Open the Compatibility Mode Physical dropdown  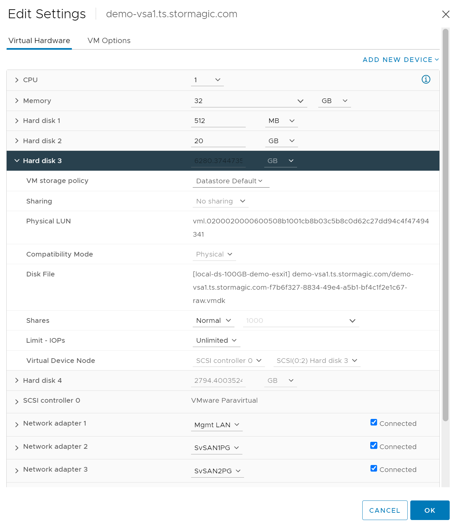tap(214, 254)
